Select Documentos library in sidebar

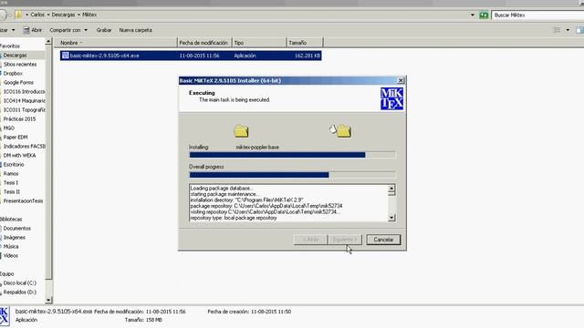[x=16, y=229]
